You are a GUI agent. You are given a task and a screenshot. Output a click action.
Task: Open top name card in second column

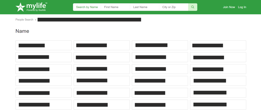pos(101,45)
